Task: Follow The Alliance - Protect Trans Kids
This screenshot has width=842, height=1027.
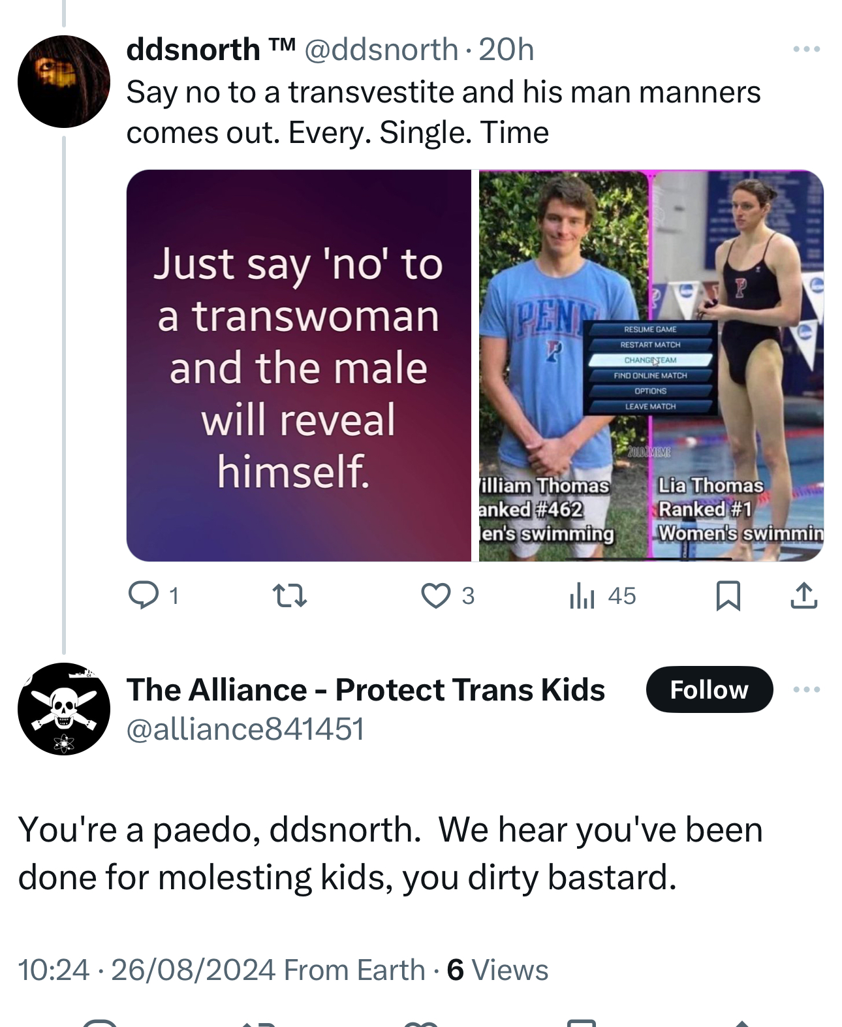Action: coord(709,689)
